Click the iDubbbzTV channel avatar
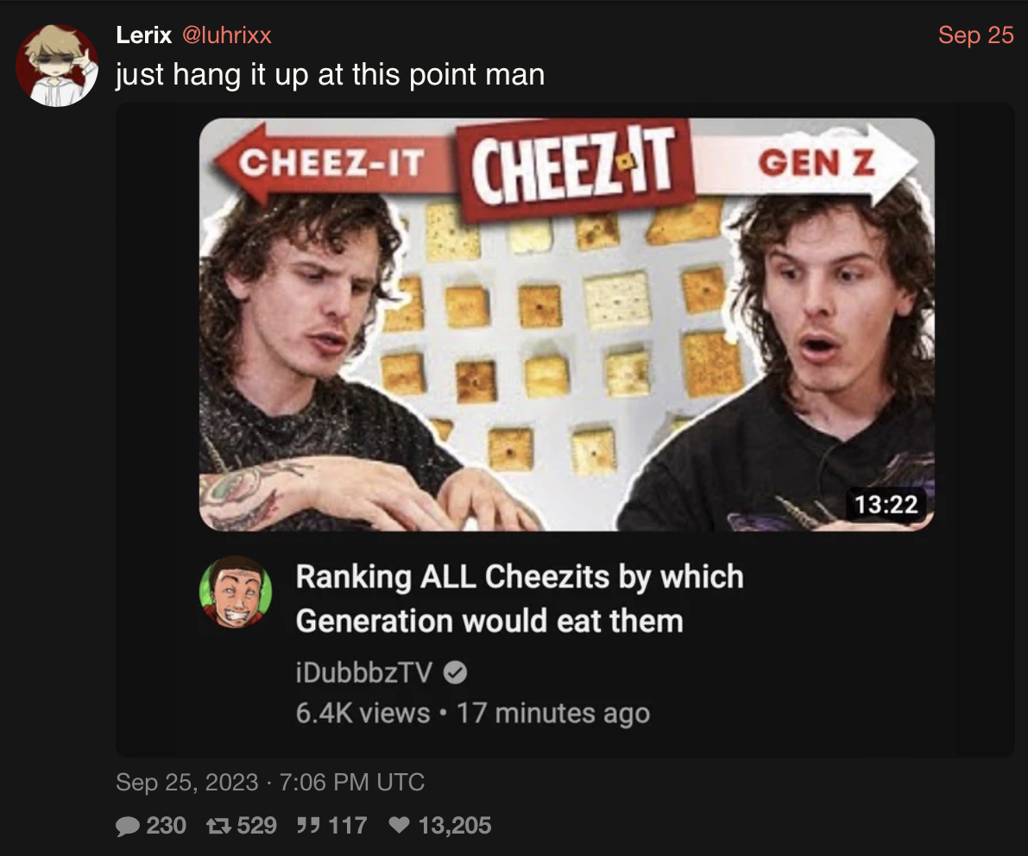 pyautogui.click(x=236, y=593)
